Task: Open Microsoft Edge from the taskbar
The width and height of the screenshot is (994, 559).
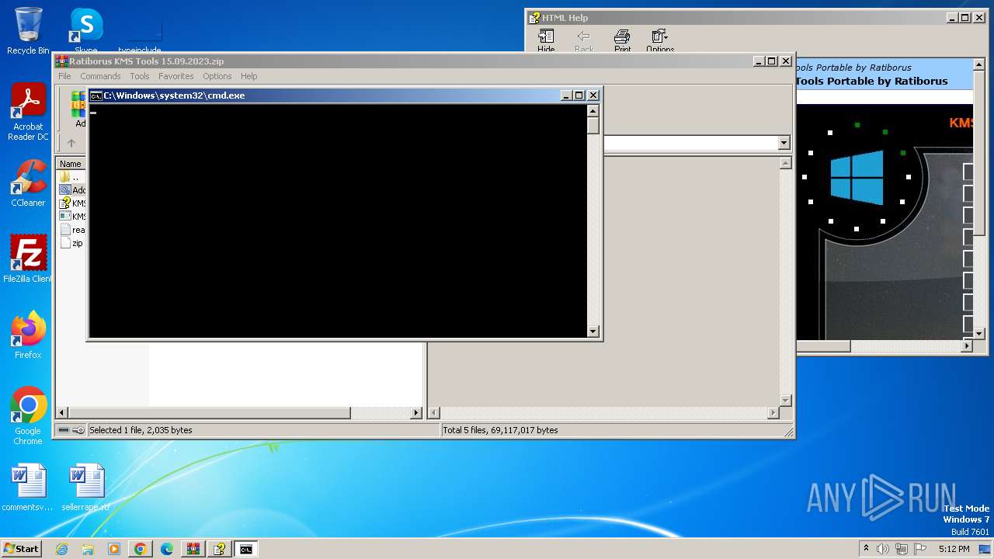Action: [166, 549]
